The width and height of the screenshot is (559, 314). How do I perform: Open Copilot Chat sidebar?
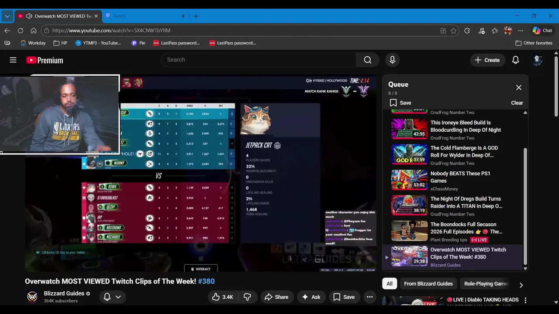point(542,31)
